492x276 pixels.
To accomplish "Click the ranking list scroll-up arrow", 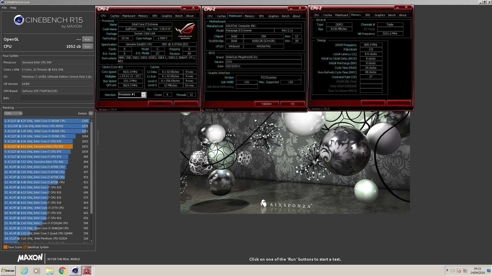I will (91, 120).
